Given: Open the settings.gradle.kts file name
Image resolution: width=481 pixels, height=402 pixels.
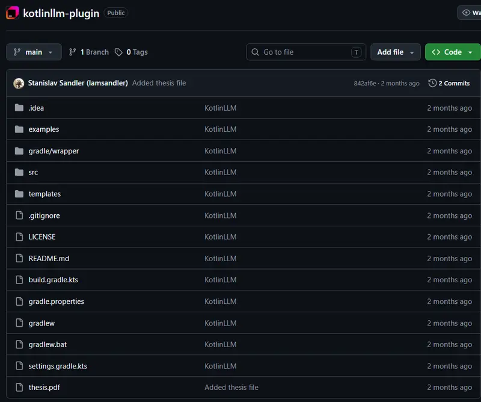Looking at the screenshot, I should (58, 366).
